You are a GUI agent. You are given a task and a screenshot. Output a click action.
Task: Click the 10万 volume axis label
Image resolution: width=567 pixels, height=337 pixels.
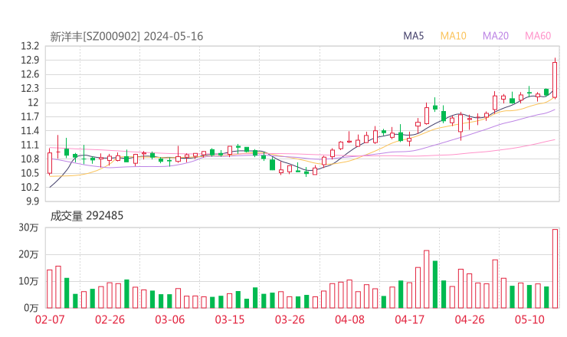(x=28, y=281)
